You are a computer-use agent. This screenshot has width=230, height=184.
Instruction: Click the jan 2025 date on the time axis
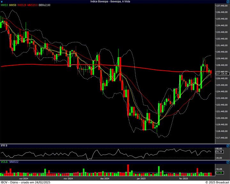[141, 178]
